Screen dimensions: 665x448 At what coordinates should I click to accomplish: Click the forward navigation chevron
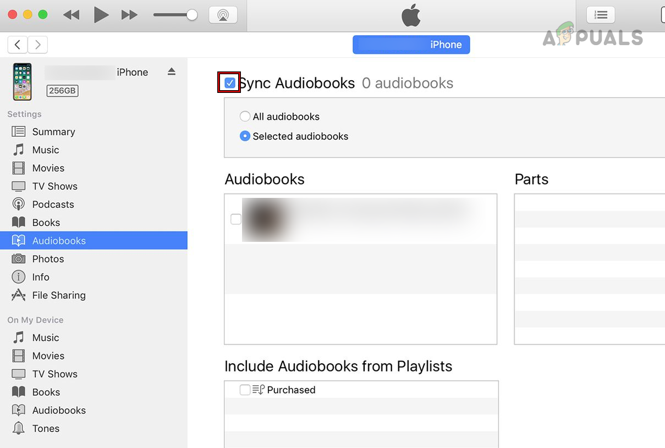pyautogui.click(x=37, y=45)
